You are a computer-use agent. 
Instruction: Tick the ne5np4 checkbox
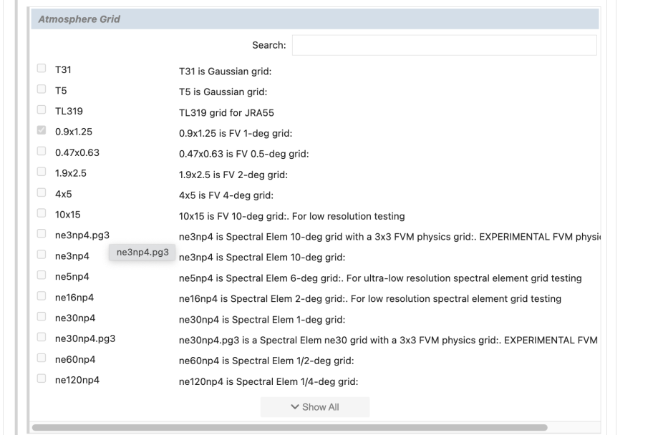pyautogui.click(x=42, y=275)
